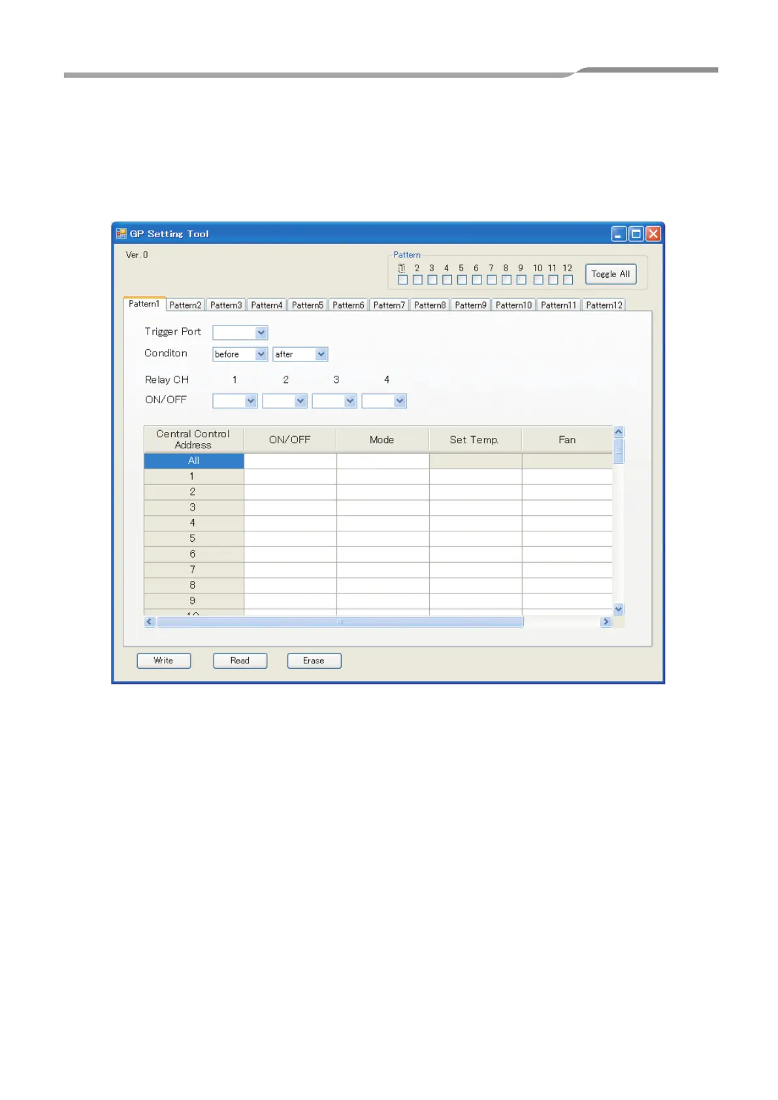Click the GP Setting Tool title bar icon
Image resolution: width=778 pixels, height=1100 pixels.
coord(121,233)
